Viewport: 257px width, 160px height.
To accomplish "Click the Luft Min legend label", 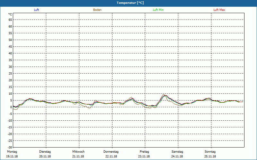I will tap(158, 10).
